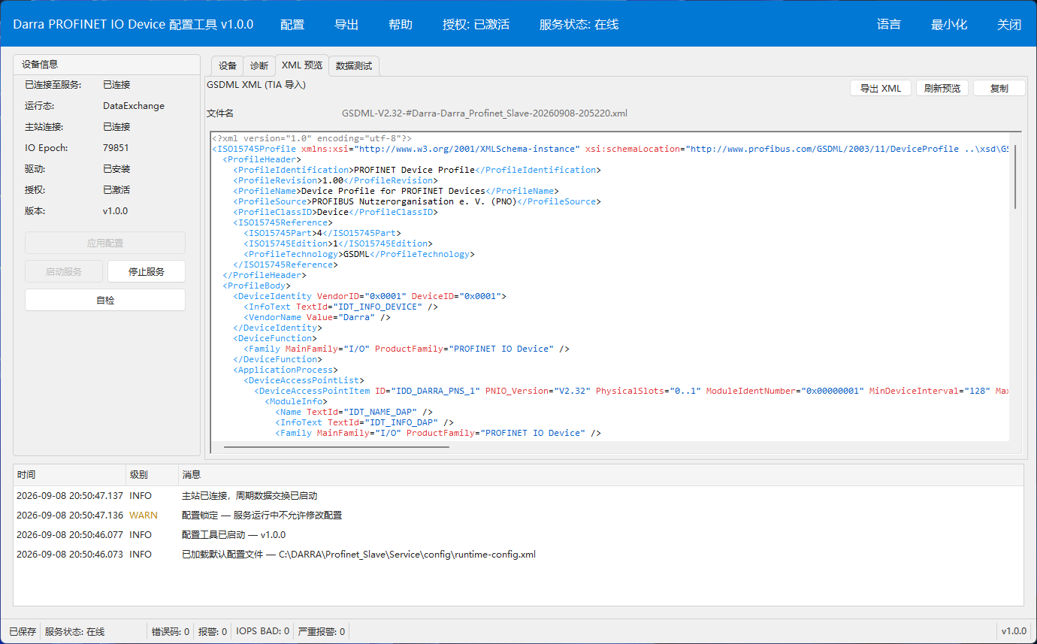1037x644 pixels.
Task: Open the 语言 language menu
Action: [889, 24]
